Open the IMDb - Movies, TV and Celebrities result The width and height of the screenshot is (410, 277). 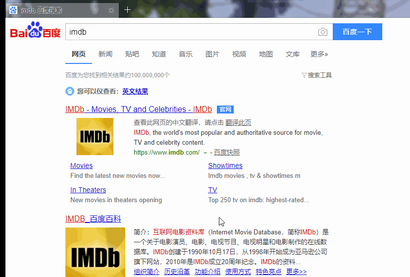click(x=139, y=109)
